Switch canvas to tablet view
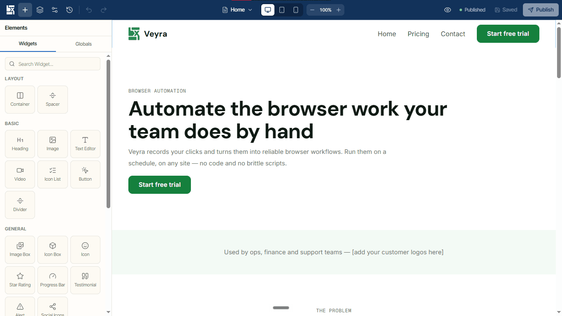The height and width of the screenshot is (316, 562). tap(282, 10)
